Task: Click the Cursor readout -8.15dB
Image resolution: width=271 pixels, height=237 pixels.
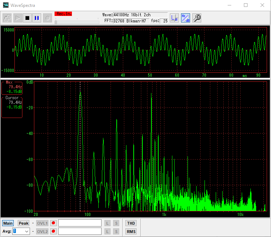Action: [x=14, y=107]
